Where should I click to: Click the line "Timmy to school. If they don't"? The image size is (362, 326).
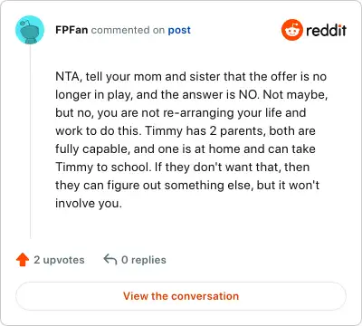pos(183,168)
